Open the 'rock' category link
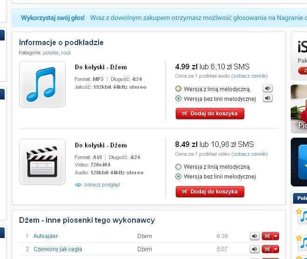307x259 pixels. pyautogui.click(x=66, y=53)
